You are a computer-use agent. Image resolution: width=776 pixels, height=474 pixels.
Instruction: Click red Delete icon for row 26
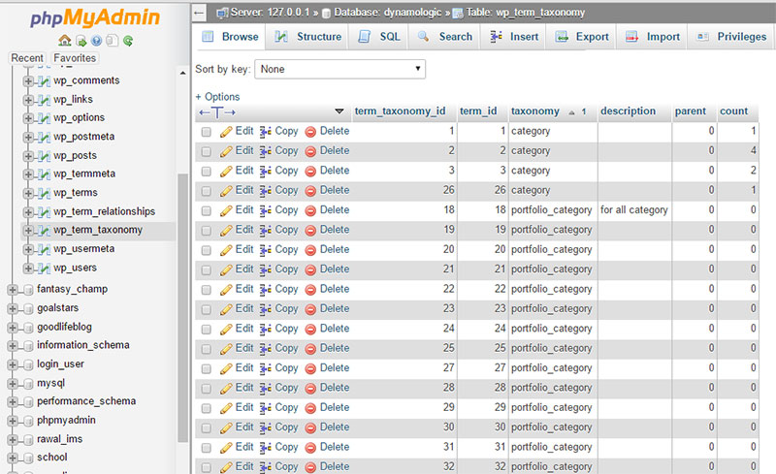click(x=310, y=191)
